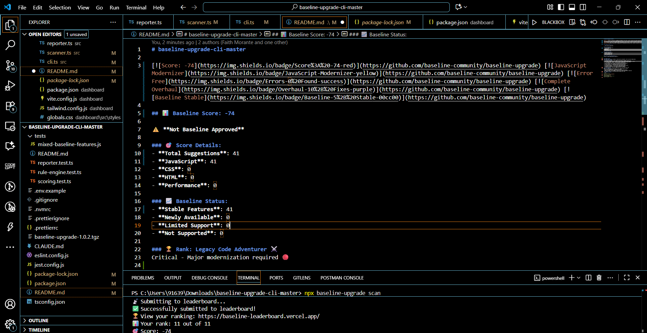The height and width of the screenshot is (333, 647).
Task: Click the baseline-upgrade-cli-master search box
Action: [x=326, y=7]
